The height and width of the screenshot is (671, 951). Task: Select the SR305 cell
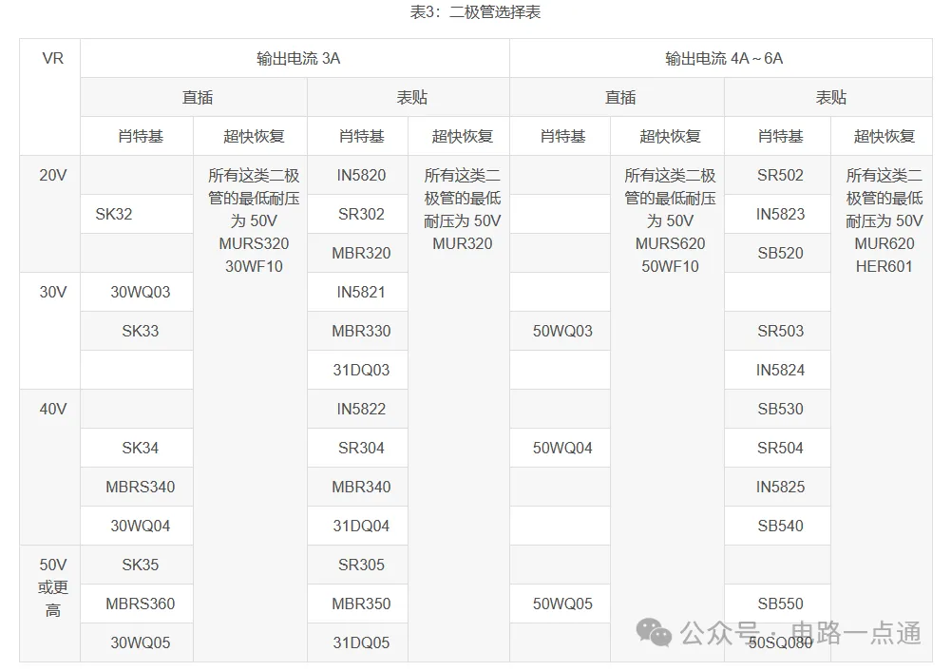click(x=358, y=565)
